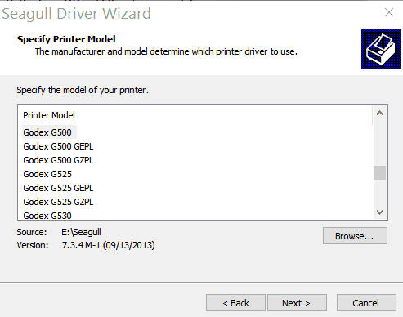Choose Godex G530 printer model

(47, 216)
